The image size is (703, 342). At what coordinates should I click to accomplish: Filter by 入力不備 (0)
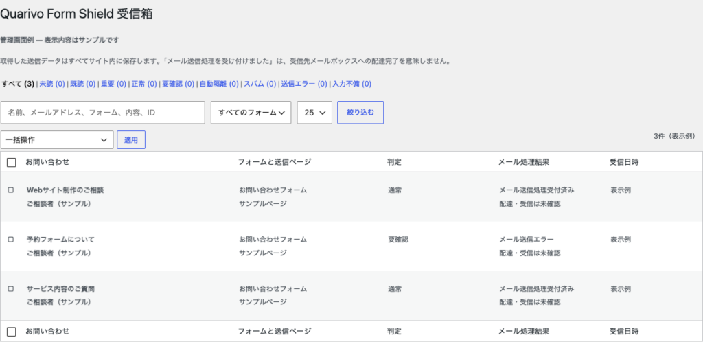352,84
